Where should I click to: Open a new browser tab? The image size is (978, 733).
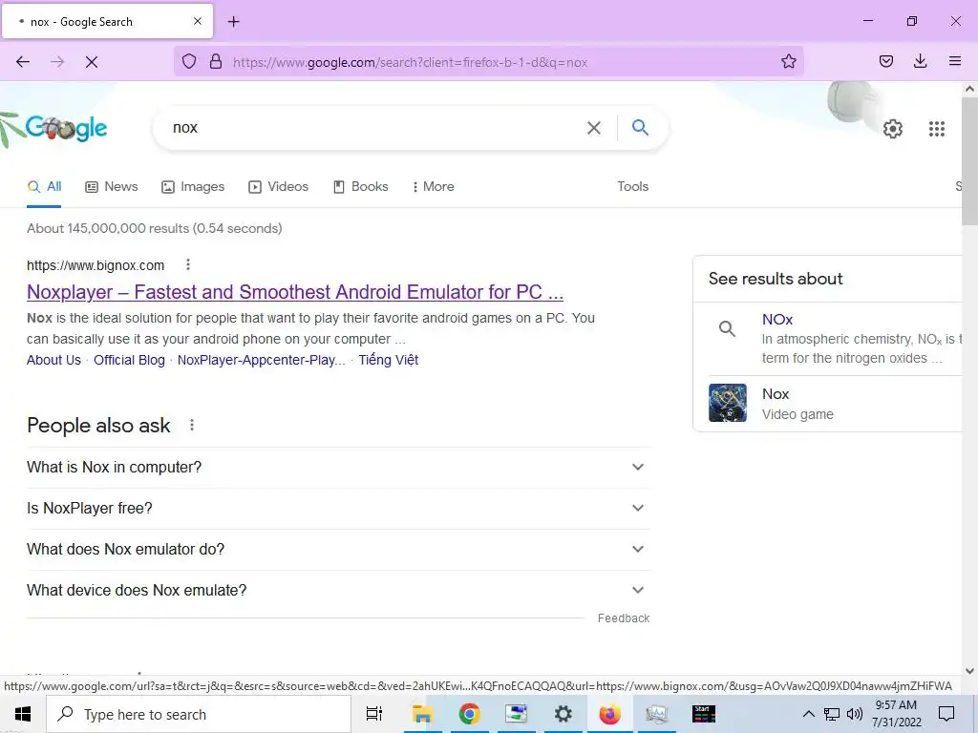point(234,22)
